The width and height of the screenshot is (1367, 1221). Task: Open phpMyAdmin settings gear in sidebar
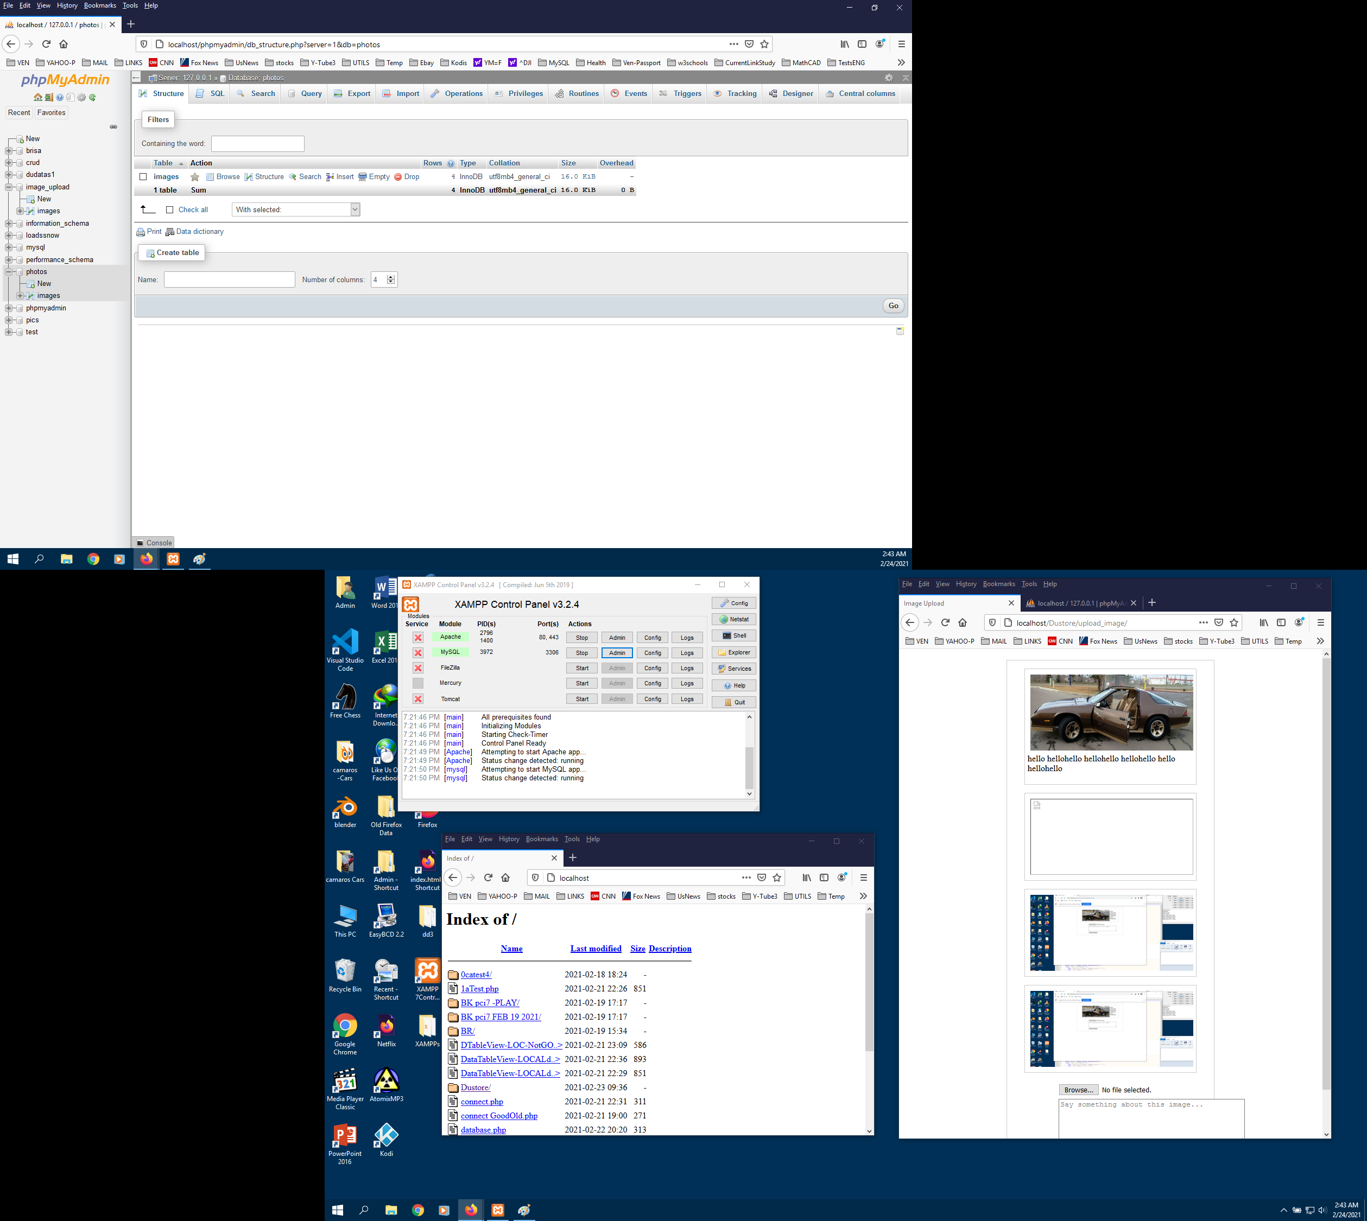click(81, 98)
